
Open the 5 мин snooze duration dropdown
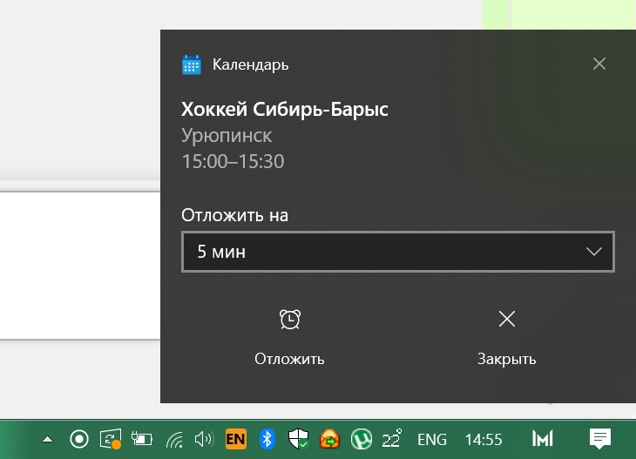coord(398,252)
